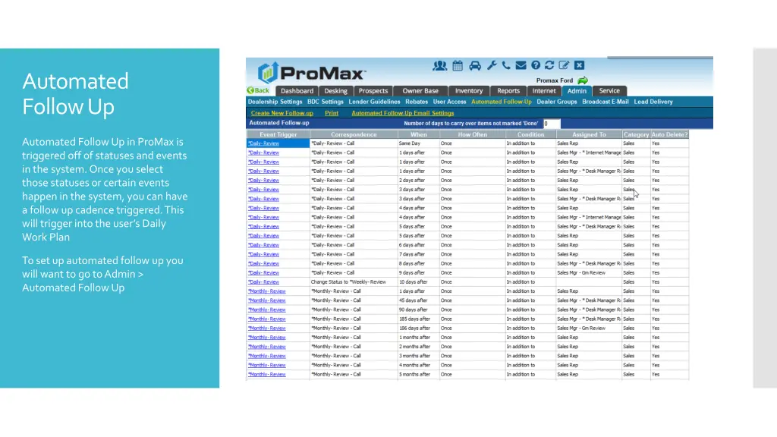
Task: Select the Admin tab
Action: [x=577, y=91]
